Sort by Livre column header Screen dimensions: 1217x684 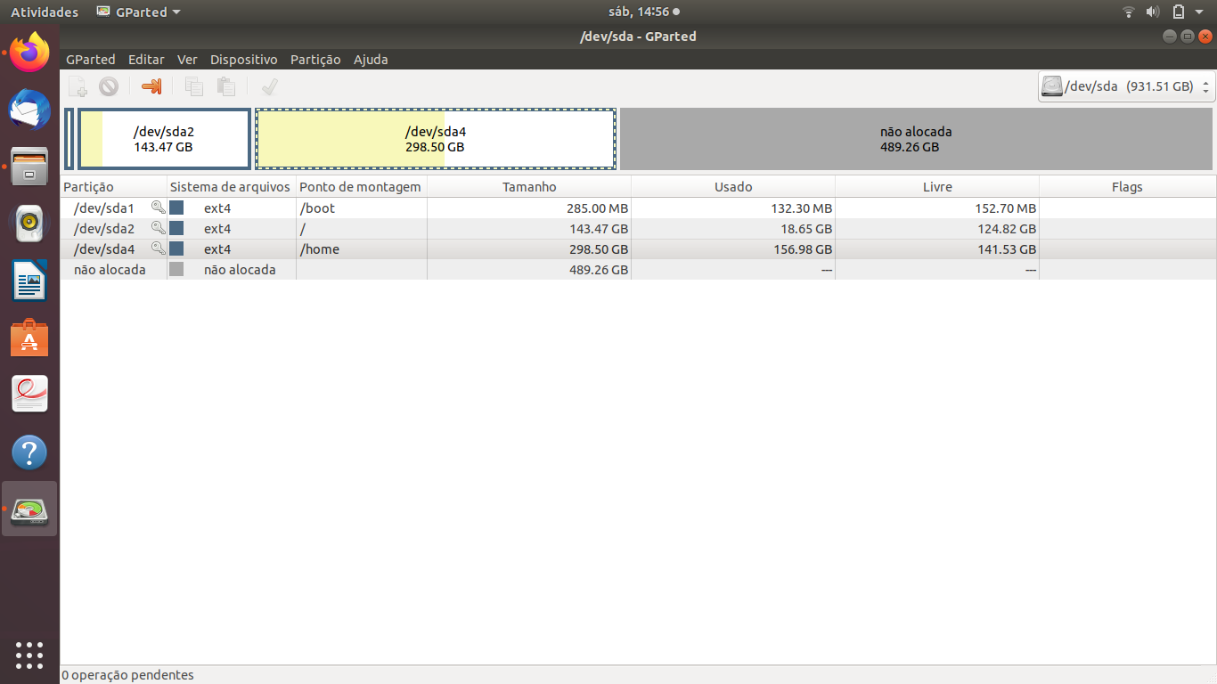(x=937, y=187)
